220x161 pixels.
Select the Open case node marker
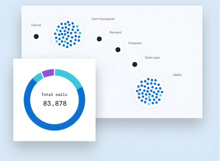(x=134, y=64)
